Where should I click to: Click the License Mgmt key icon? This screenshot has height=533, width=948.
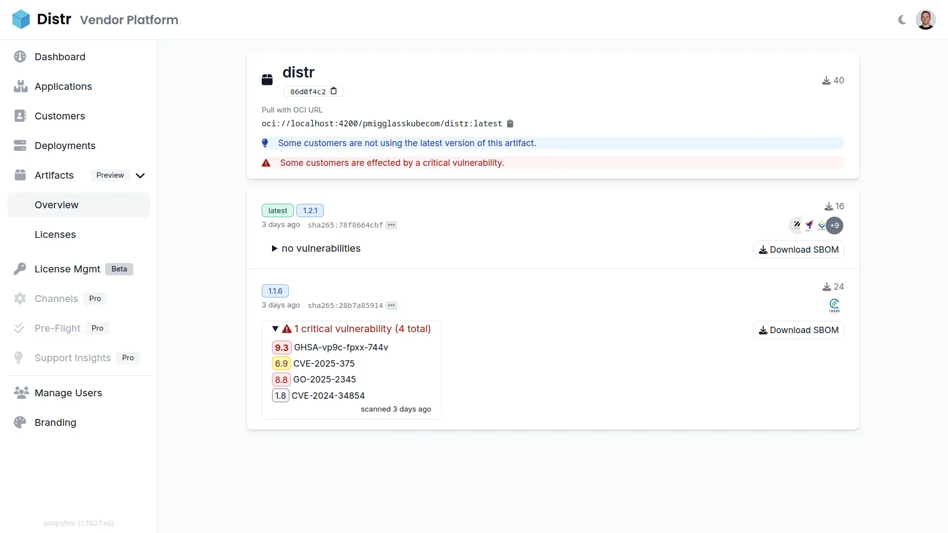(x=20, y=269)
